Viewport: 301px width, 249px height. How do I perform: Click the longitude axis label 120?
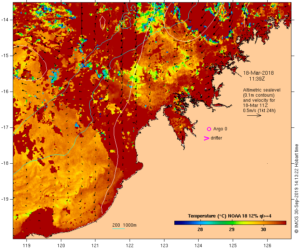point(61,246)
